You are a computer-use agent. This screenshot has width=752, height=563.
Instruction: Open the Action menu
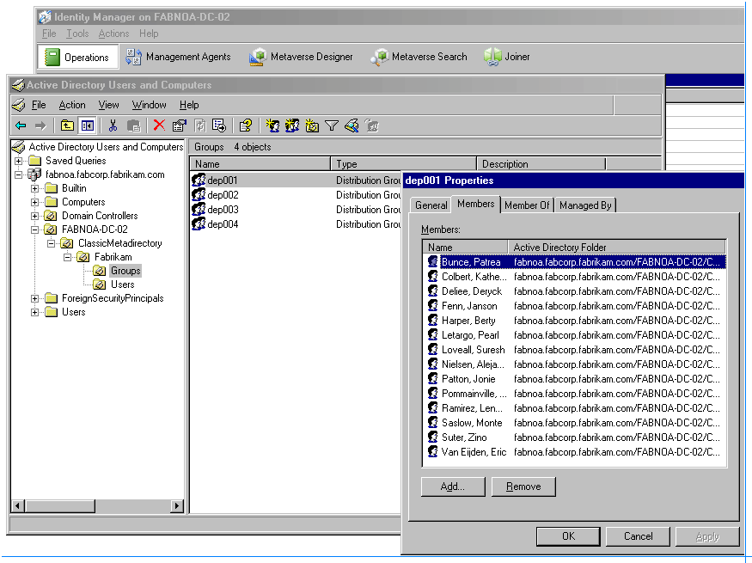click(72, 105)
